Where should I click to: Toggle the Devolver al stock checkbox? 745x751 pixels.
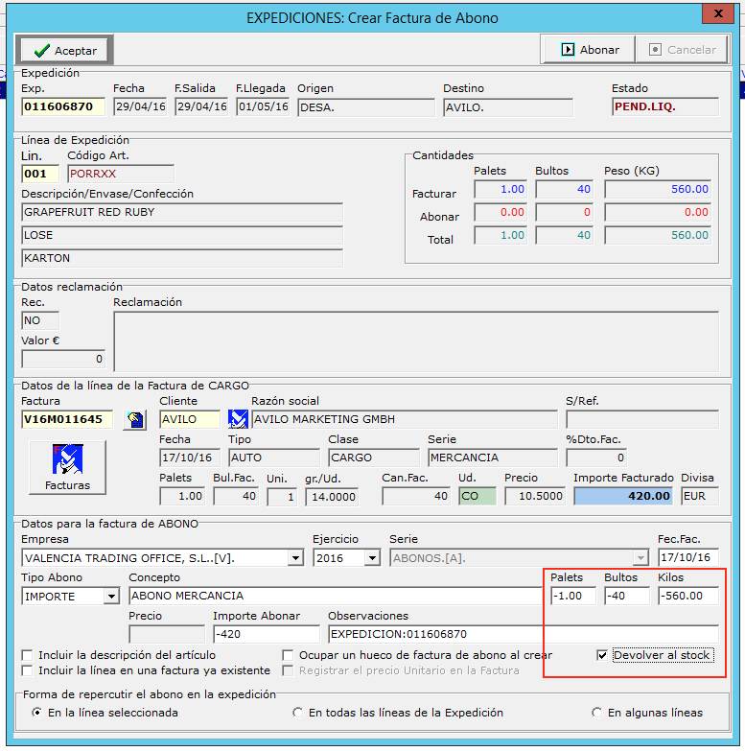602,655
